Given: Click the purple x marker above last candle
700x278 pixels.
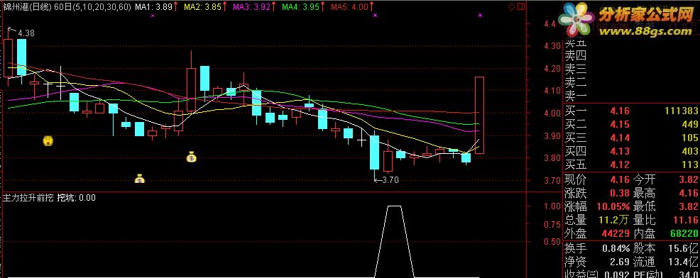Looking at the screenshot, I should point(481,15).
